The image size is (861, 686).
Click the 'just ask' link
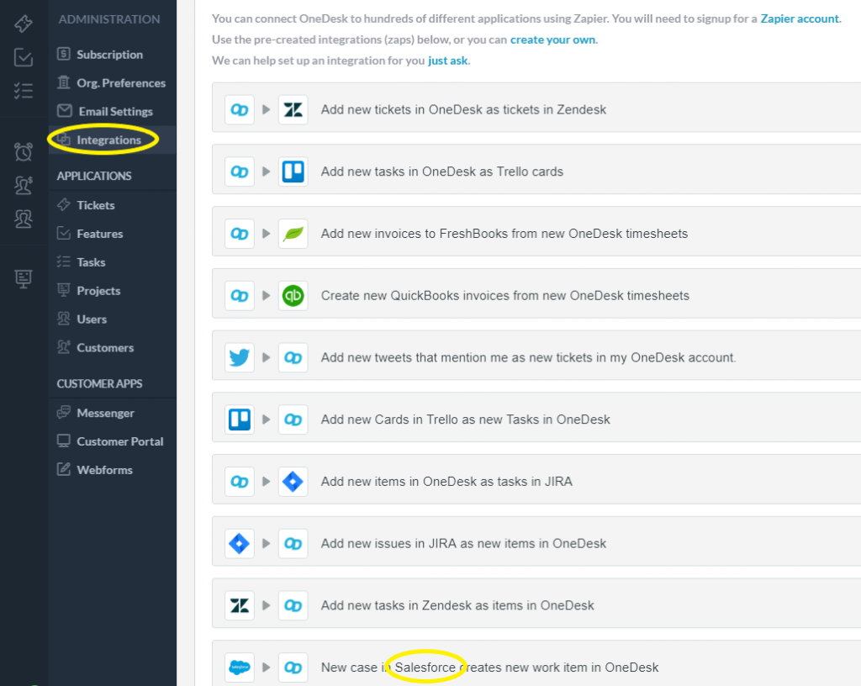pyautogui.click(x=447, y=61)
